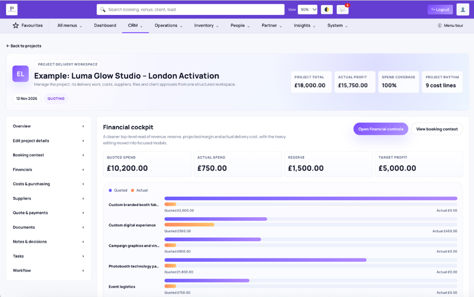The width and height of the screenshot is (474, 297).
Task: Expand the All menus dropdown
Action: click(x=70, y=26)
